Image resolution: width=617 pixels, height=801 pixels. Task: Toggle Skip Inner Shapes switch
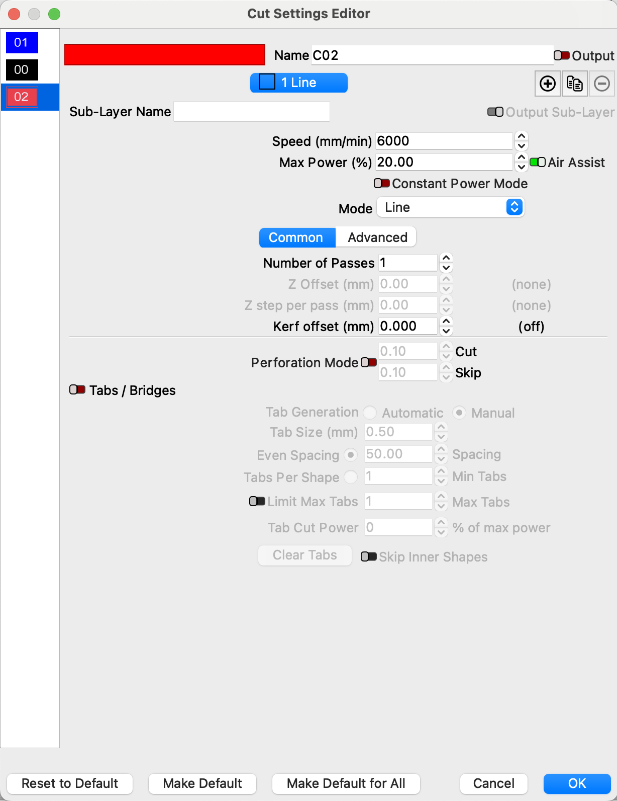point(369,556)
